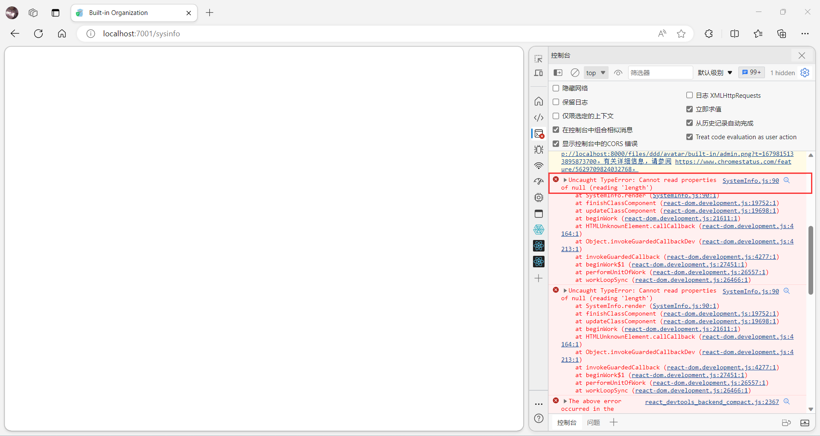The height and width of the screenshot is (436, 820).
Task: Clear the console messages
Action: tap(575, 73)
